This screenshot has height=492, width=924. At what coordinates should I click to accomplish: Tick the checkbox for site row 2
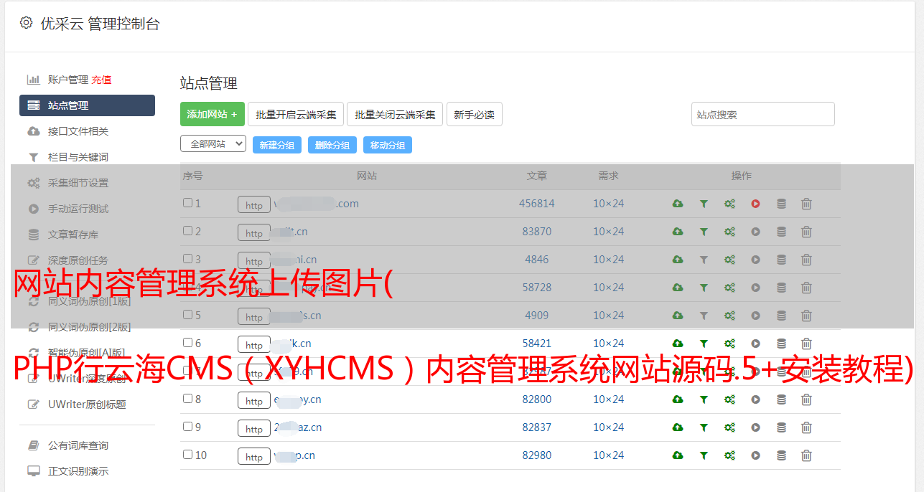pyautogui.click(x=187, y=231)
